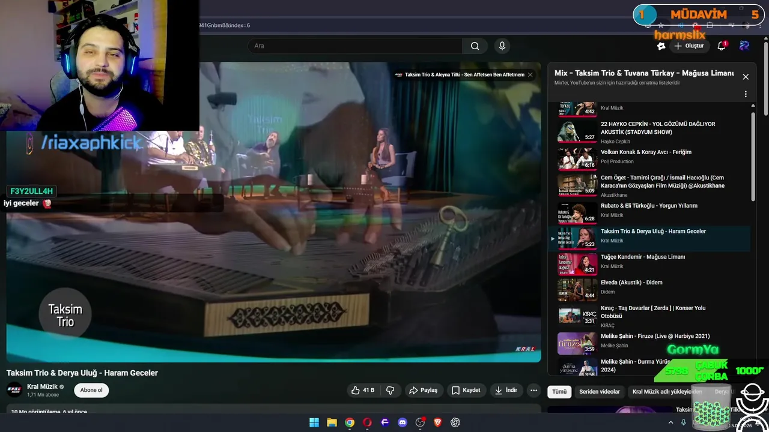Save the video with Kaydet
Image resolution: width=769 pixels, height=432 pixels.
tap(466, 390)
